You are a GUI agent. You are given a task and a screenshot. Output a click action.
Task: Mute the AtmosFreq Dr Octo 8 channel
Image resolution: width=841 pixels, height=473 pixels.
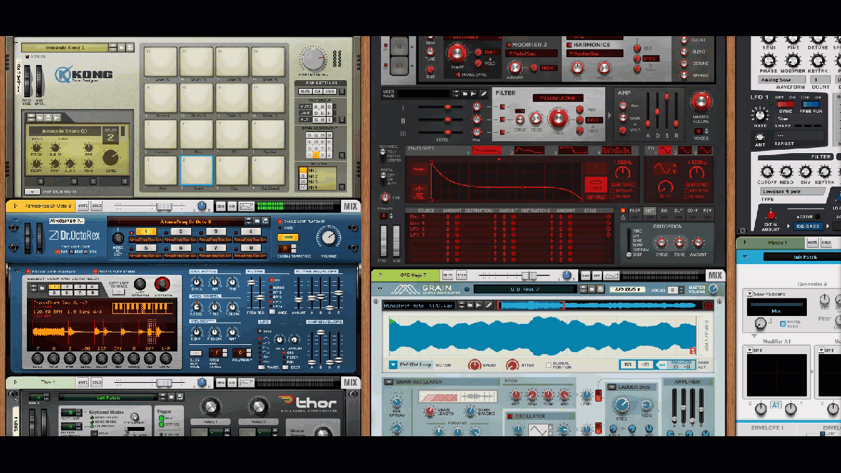[x=83, y=206]
